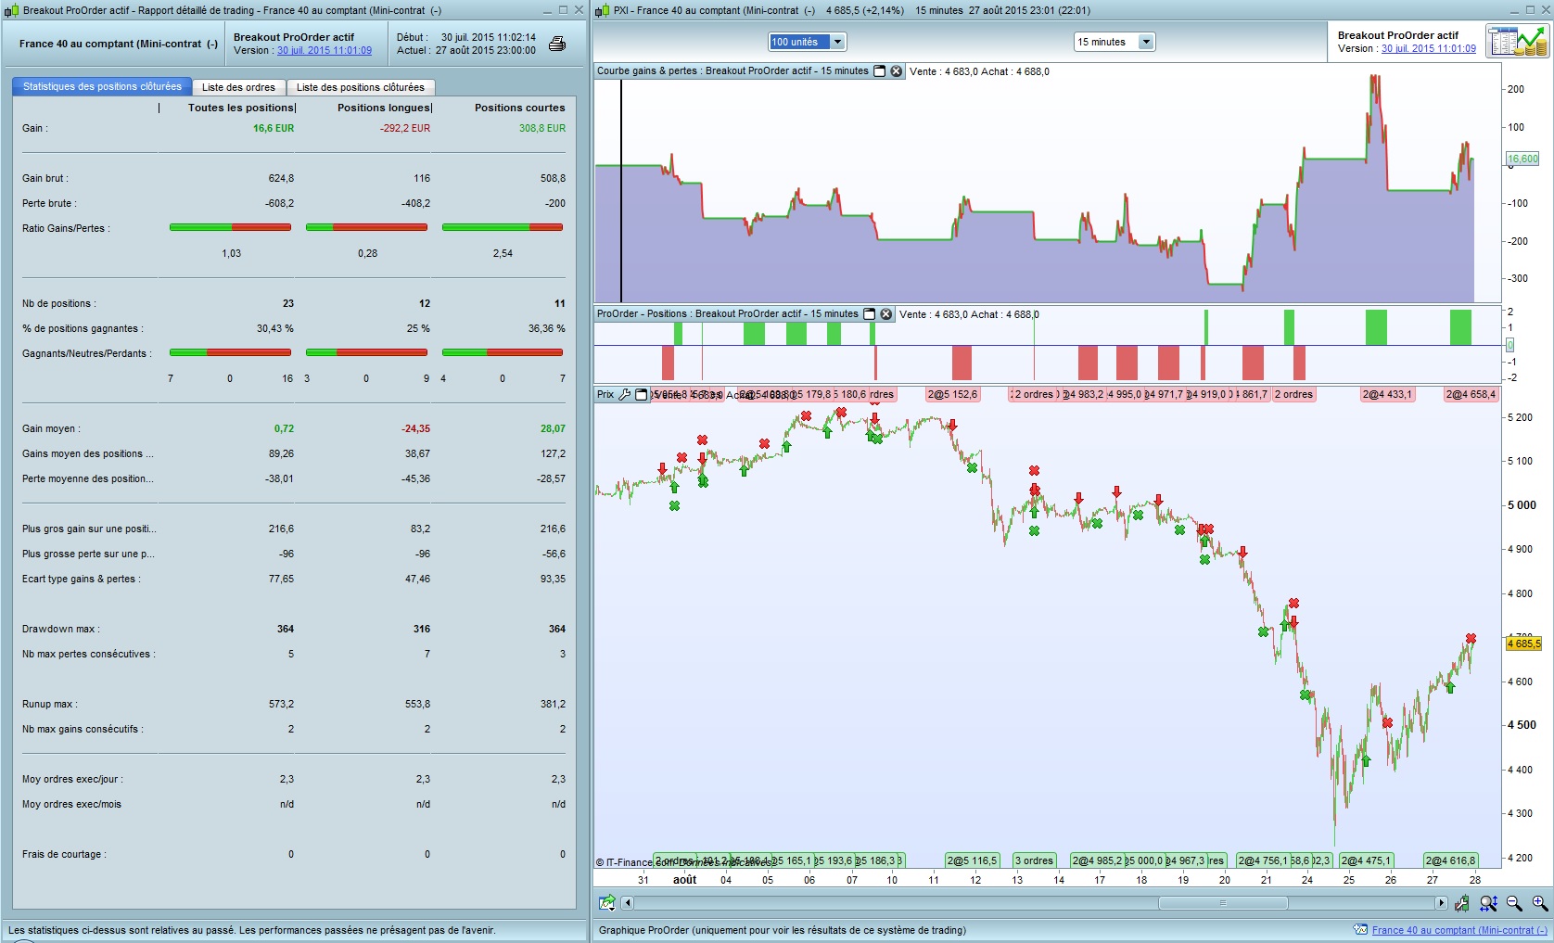Click the print report icon

pos(557,44)
